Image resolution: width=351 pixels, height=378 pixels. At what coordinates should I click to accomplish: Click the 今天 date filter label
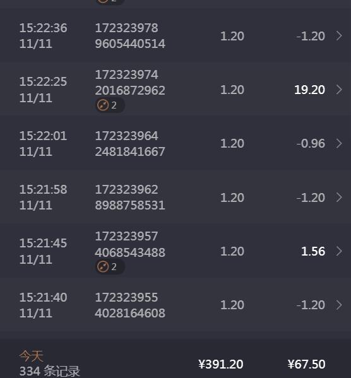pyautogui.click(x=31, y=356)
